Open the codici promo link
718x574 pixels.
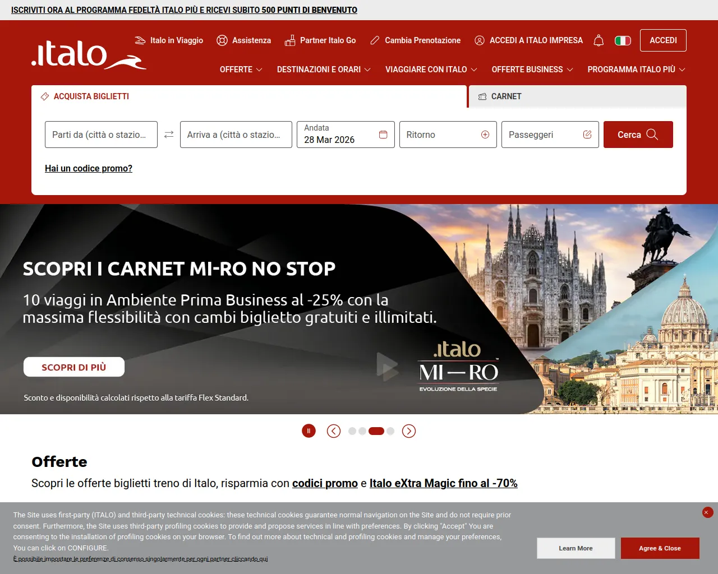coord(325,483)
